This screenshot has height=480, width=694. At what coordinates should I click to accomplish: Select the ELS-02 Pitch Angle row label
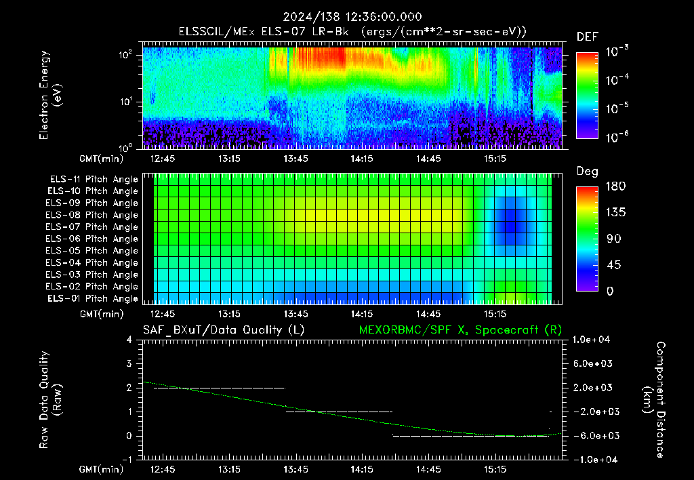[x=92, y=287]
